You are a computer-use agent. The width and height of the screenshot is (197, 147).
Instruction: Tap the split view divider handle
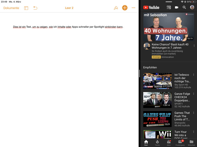pyautogui.click(x=139, y=73)
